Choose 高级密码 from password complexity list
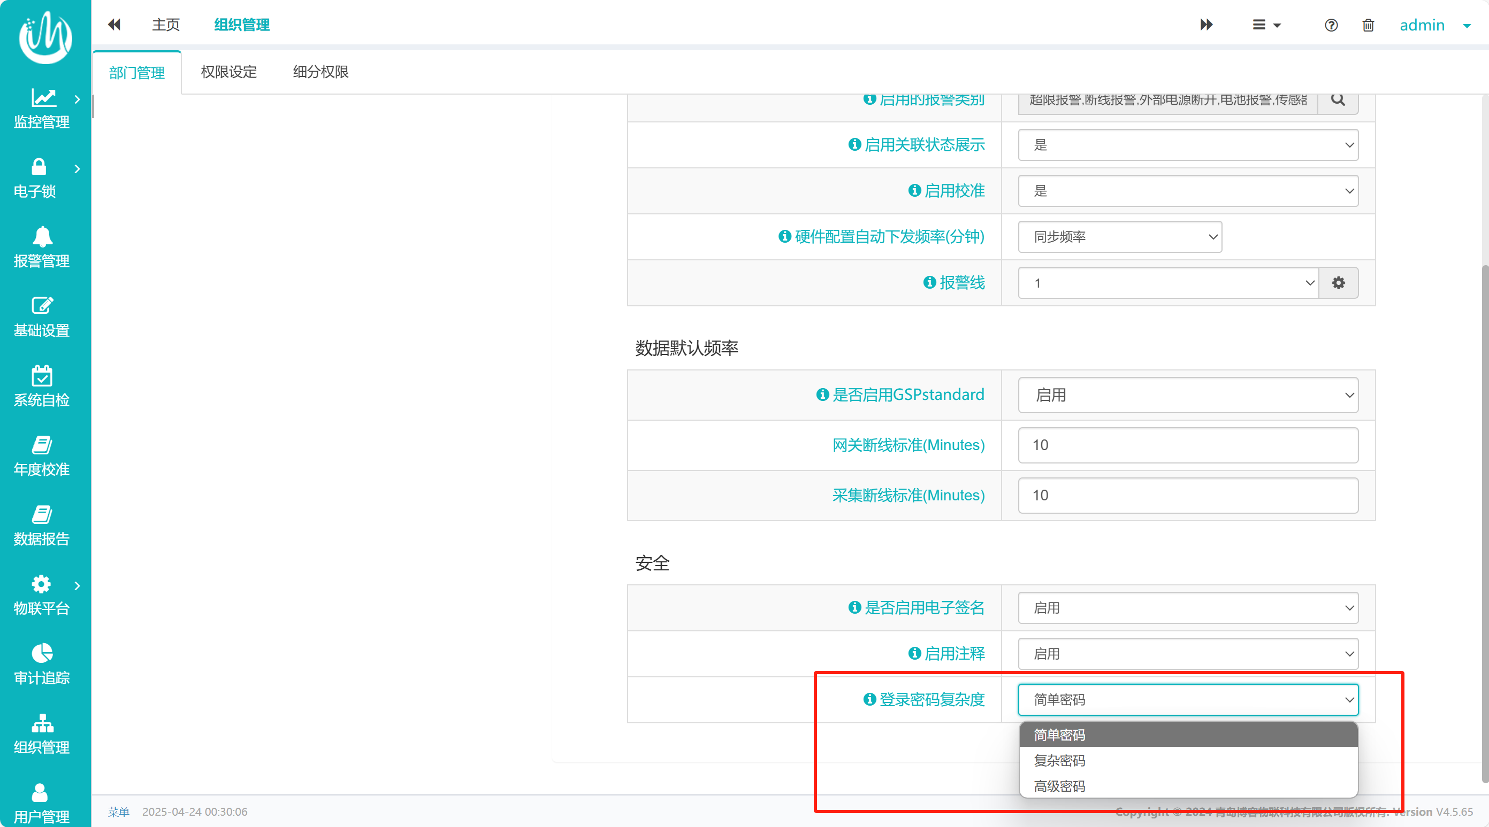Image resolution: width=1489 pixels, height=827 pixels. 1059,786
